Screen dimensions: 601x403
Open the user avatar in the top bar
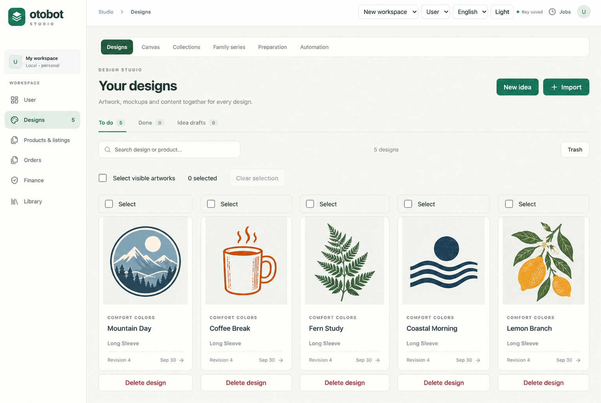[x=584, y=12]
